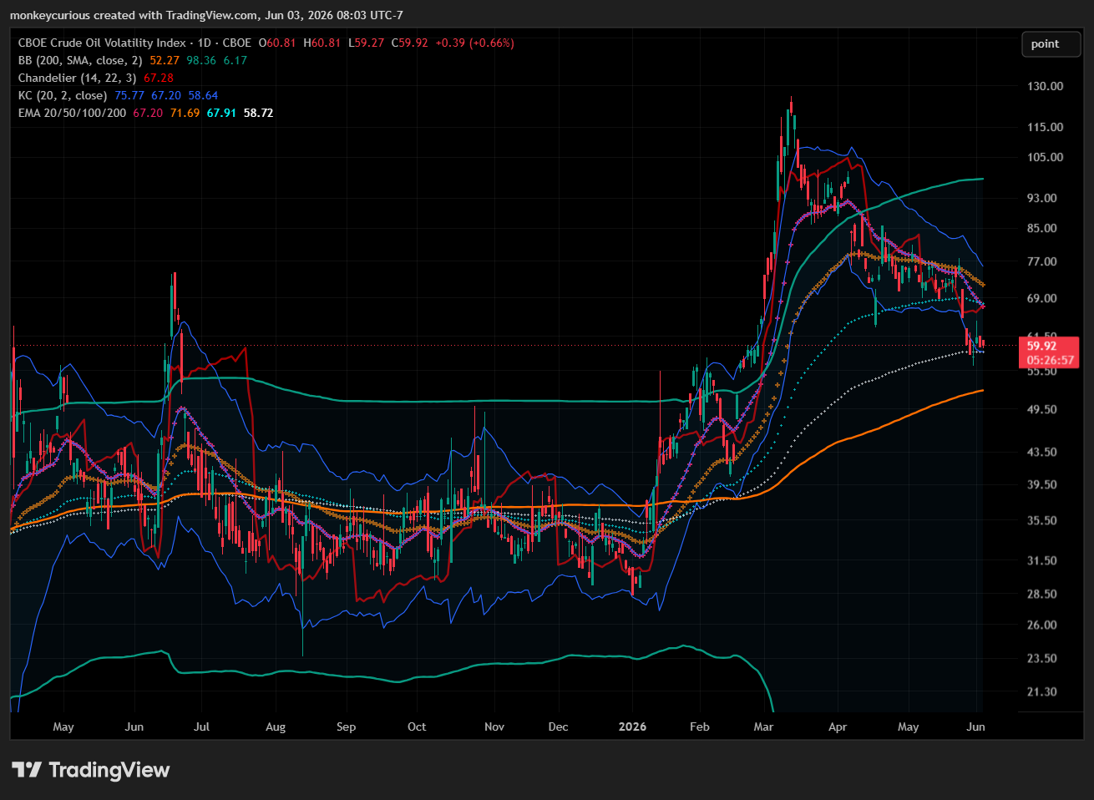
Task: Click the 115.00 price axis label
Action: pyautogui.click(x=1045, y=127)
